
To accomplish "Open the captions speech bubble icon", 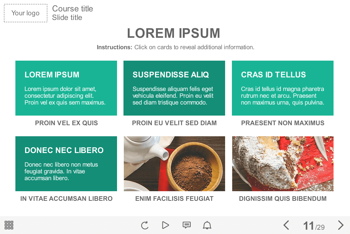I will (x=186, y=225).
